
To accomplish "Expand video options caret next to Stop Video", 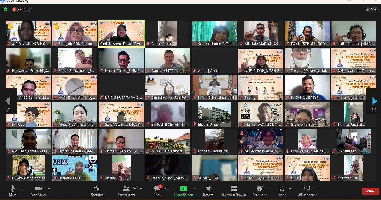I will (x=49, y=188).
